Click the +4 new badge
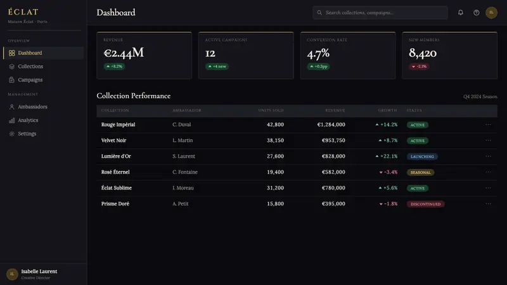 click(x=217, y=66)
